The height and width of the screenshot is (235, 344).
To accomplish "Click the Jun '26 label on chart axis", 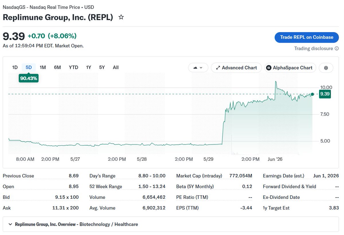I will pos(275,159).
